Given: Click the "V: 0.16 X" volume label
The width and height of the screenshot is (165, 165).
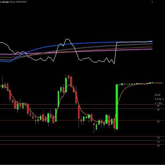Looking at the screenshot, I should (x=159, y=99).
